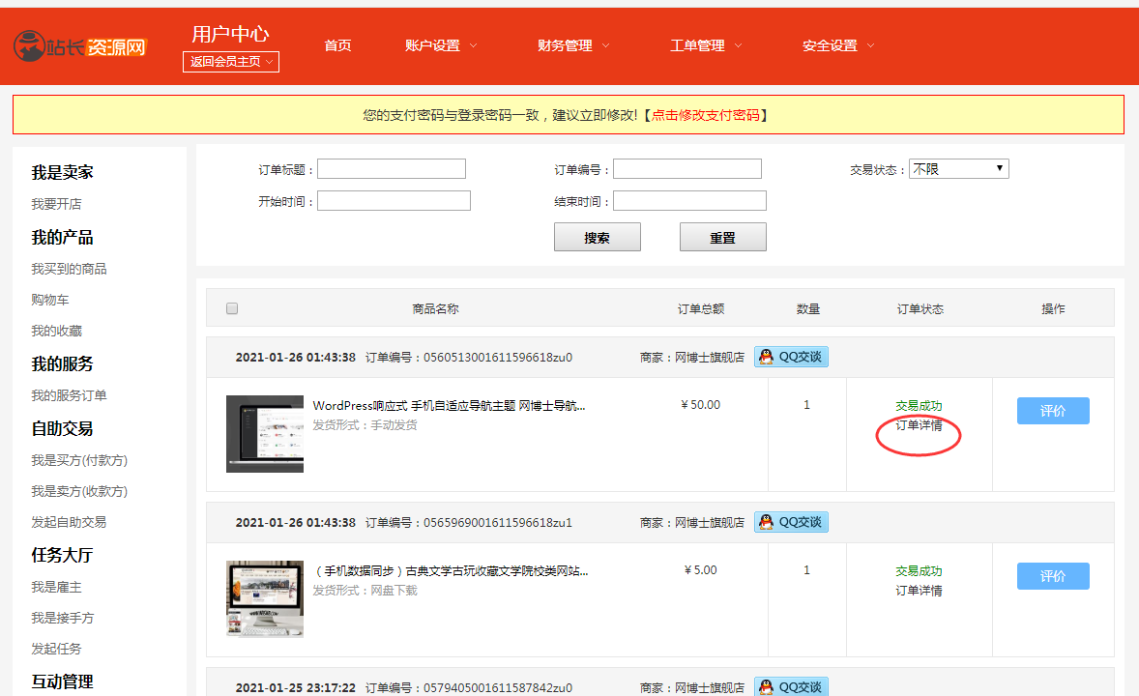This screenshot has width=1139, height=696.
Task: Click the 开始时间 date field
Action: [394, 201]
